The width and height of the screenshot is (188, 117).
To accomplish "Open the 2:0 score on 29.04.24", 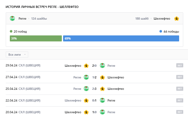I will tap(94, 65).
